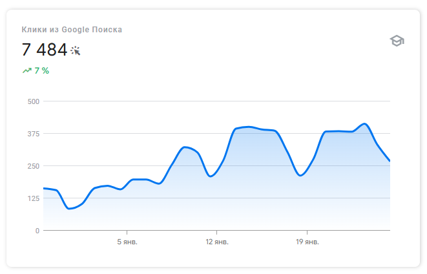This screenshot has width=427, height=274.
Task: Click the green upward trend arrow icon
Action: pos(26,70)
